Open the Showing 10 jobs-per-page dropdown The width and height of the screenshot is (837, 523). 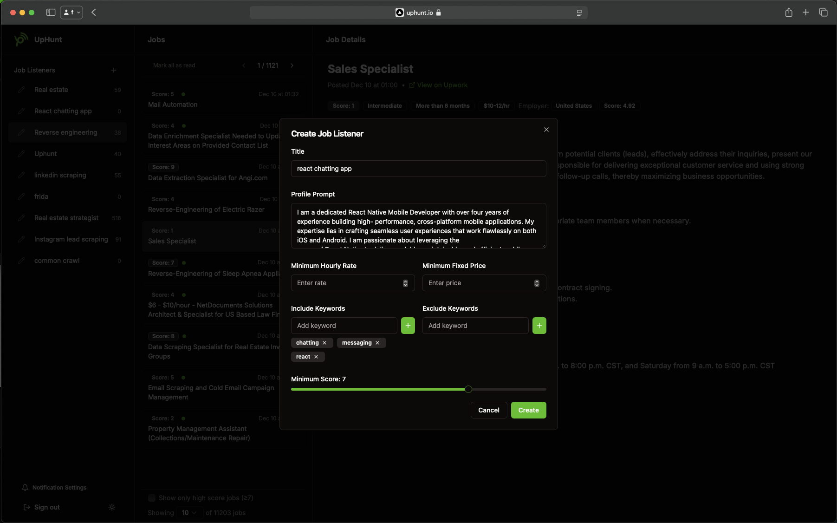[x=188, y=513]
